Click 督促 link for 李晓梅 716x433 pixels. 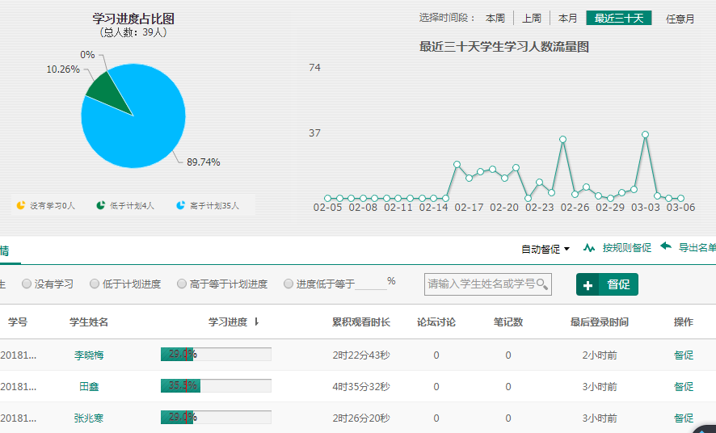(x=683, y=355)
